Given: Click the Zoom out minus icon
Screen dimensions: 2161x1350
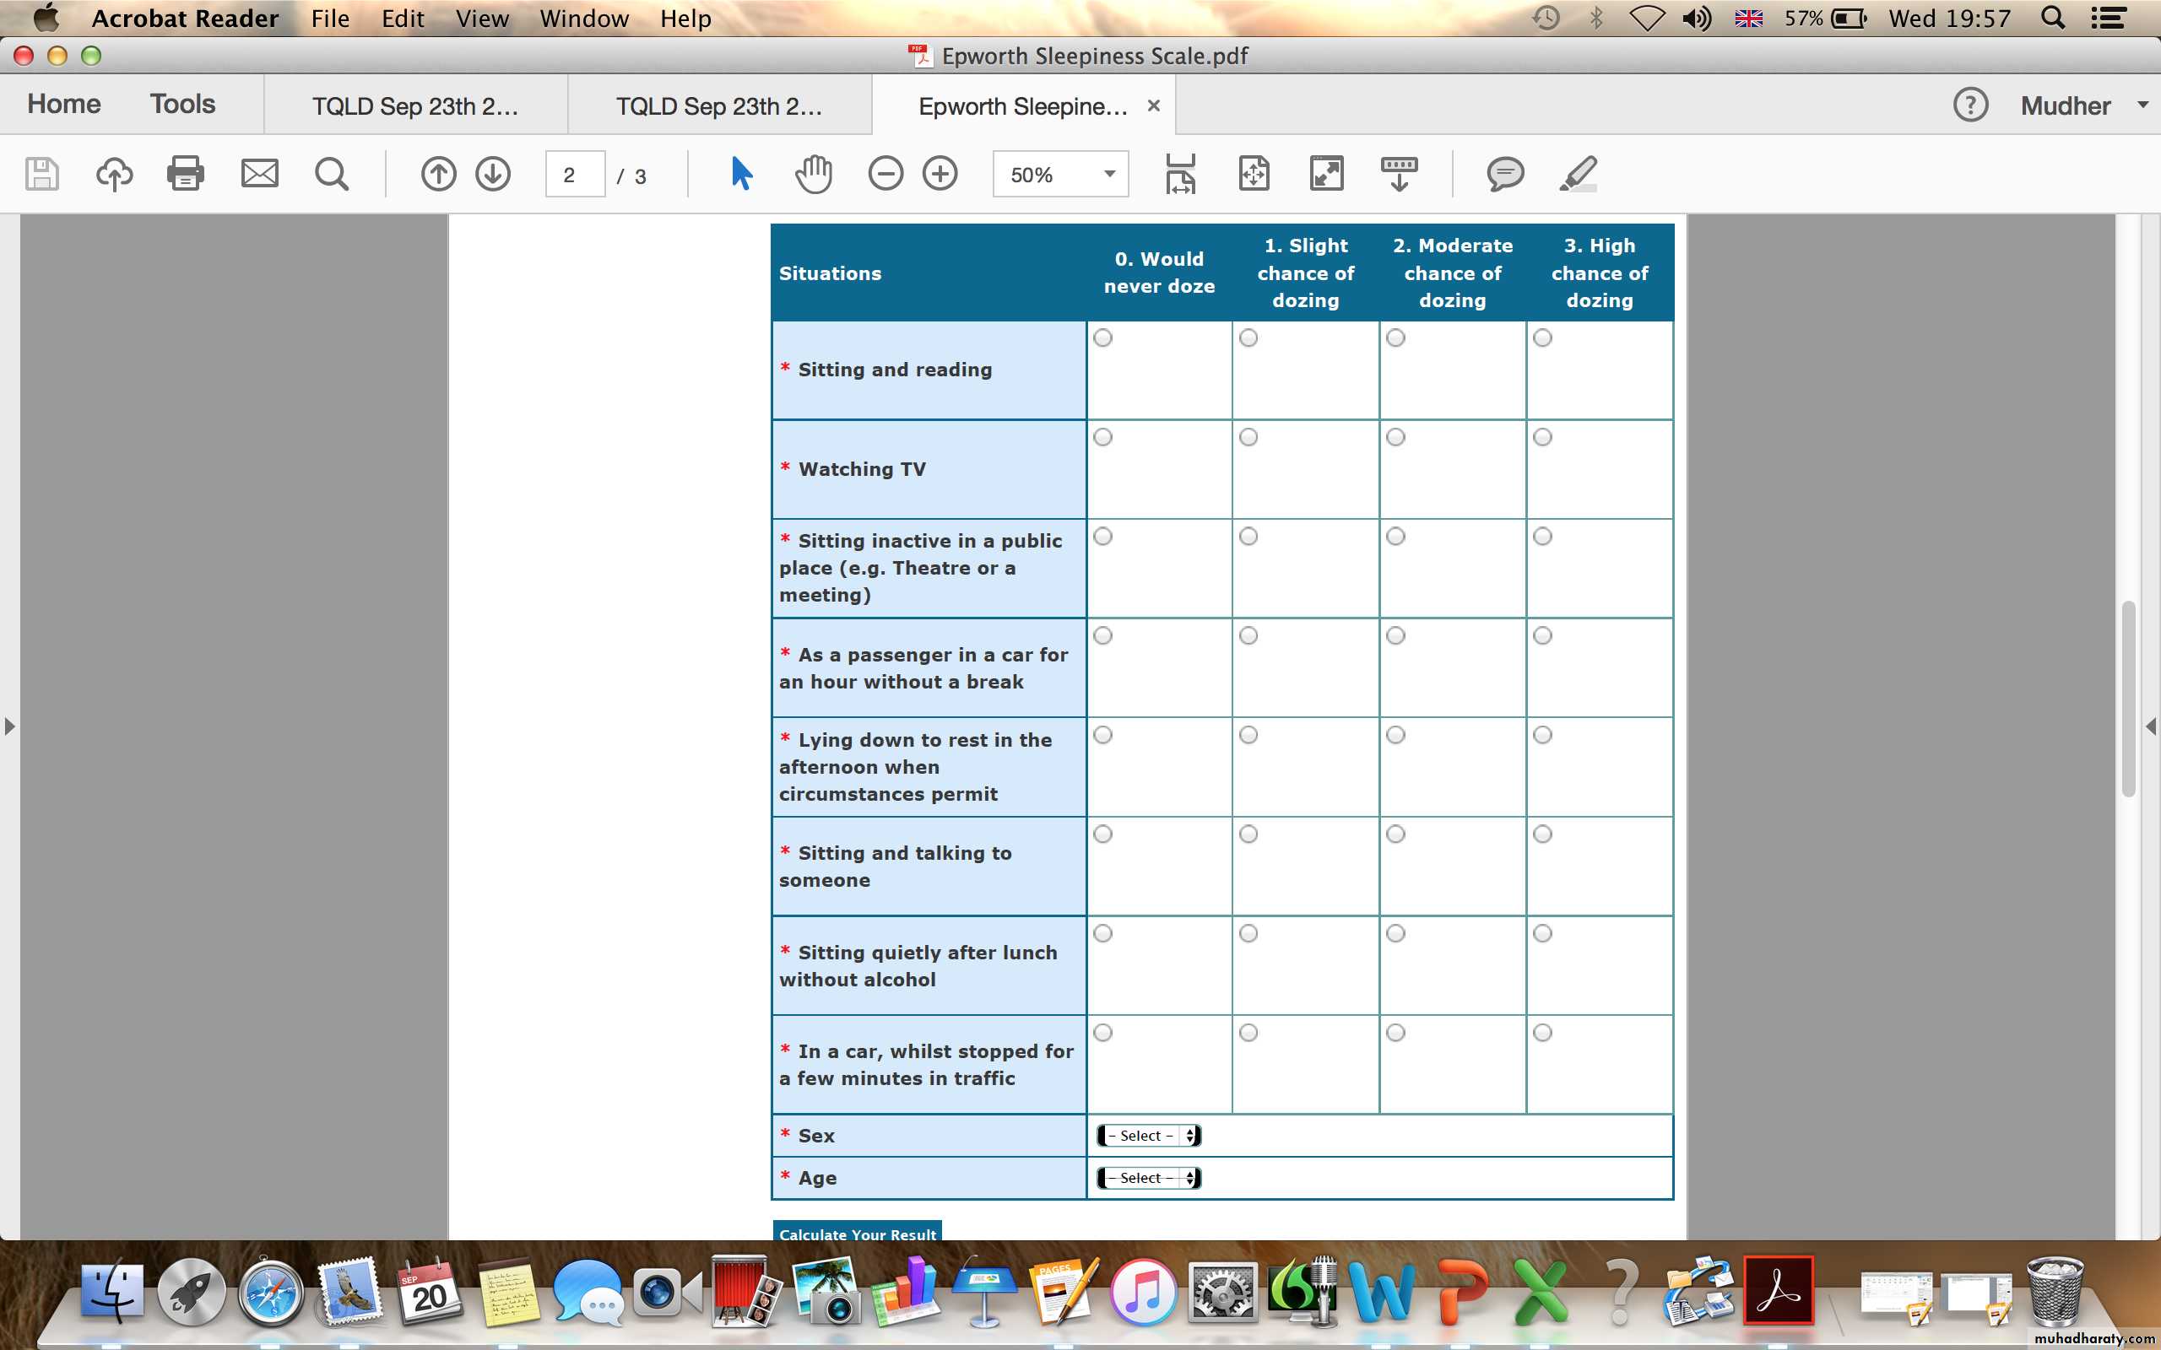Looking at the screenshot, I should click(x=885, y=173).
